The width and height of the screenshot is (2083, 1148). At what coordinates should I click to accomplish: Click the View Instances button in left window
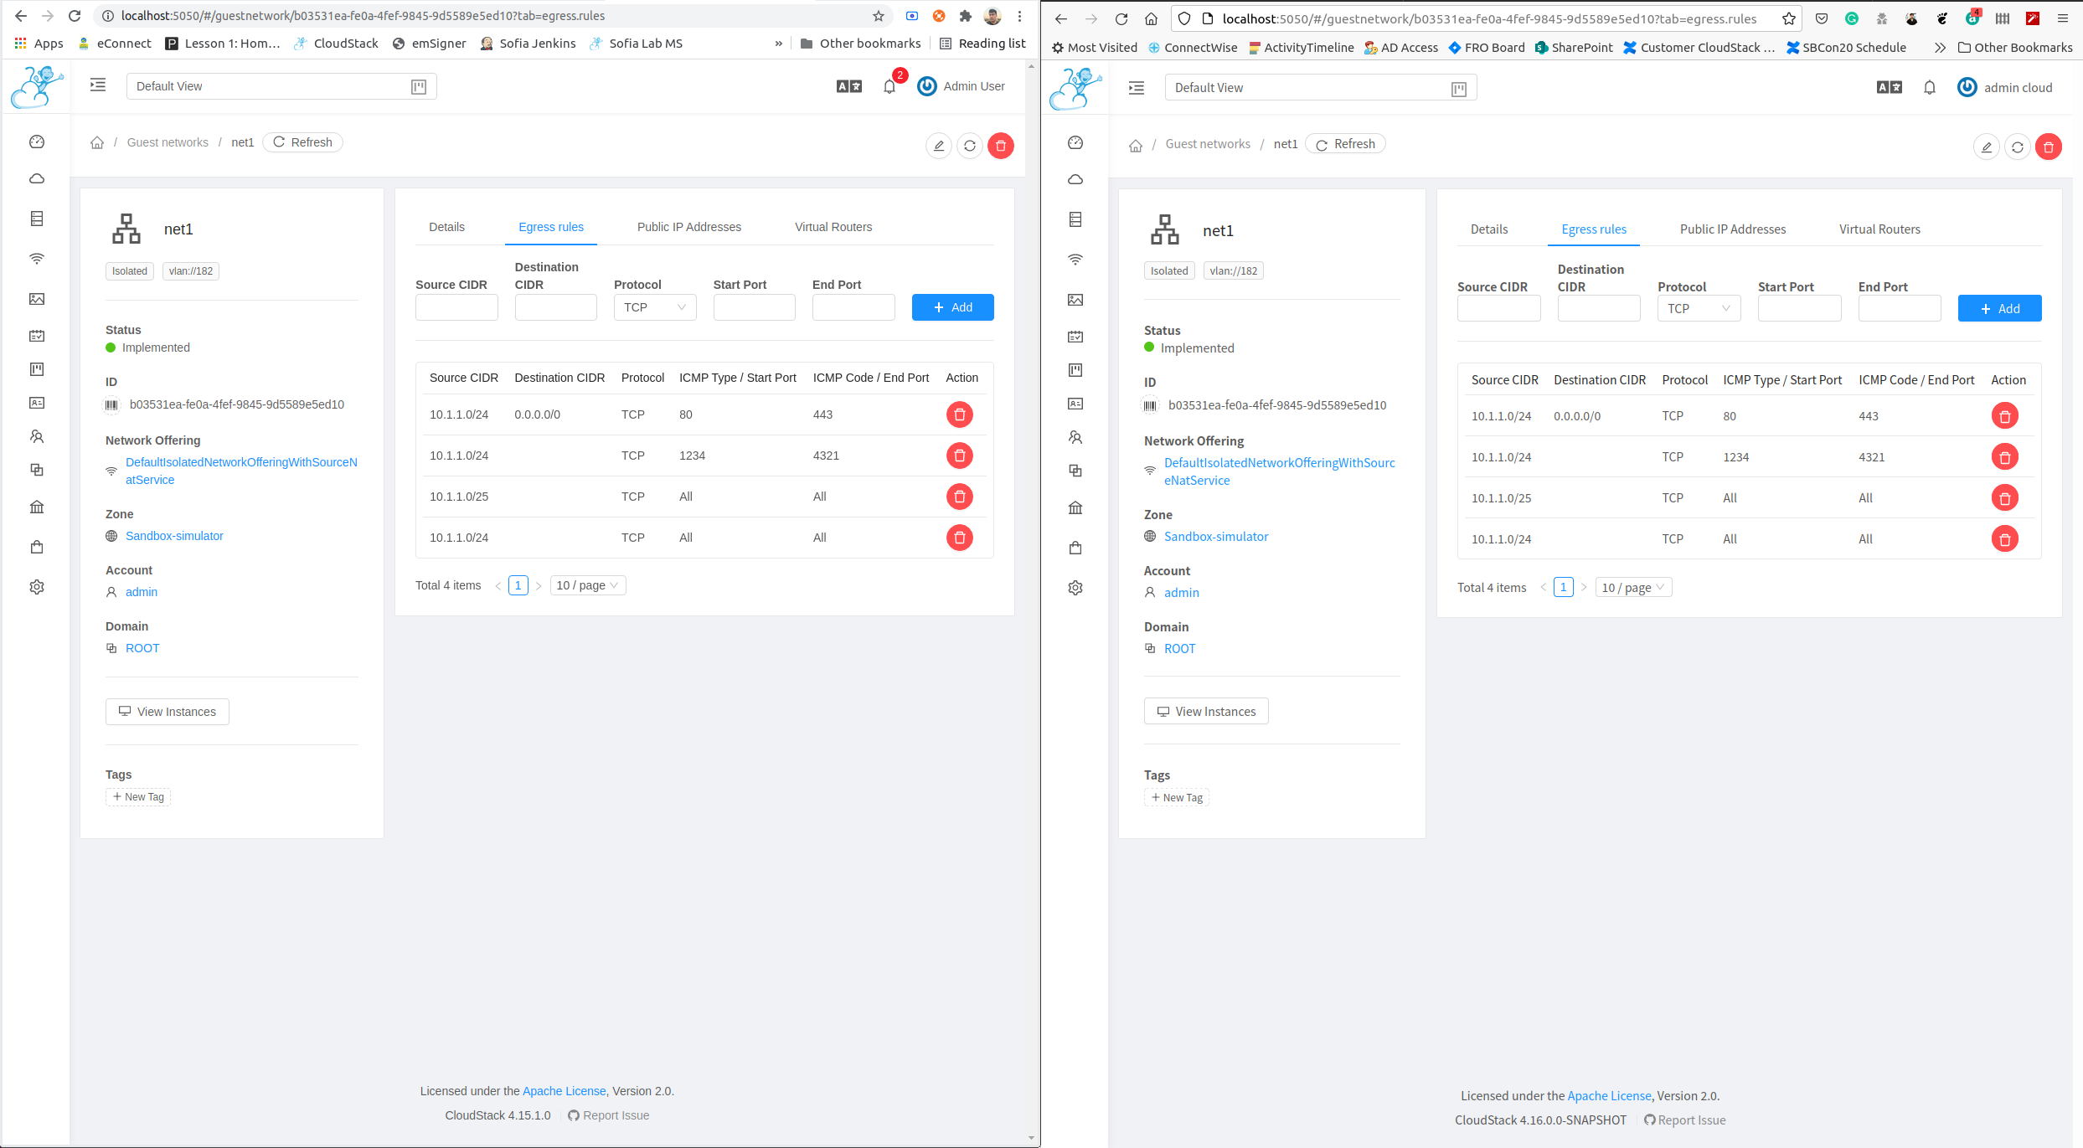tap(168, 712)
